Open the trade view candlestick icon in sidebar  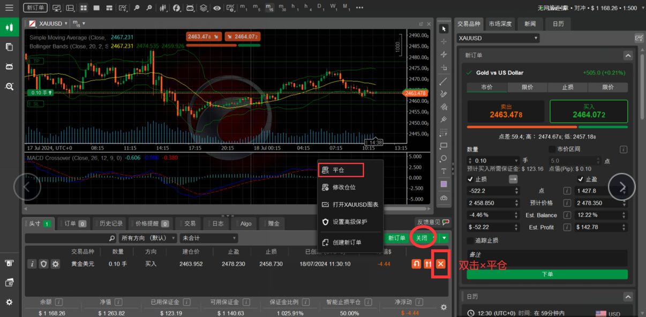pos(9,27)
